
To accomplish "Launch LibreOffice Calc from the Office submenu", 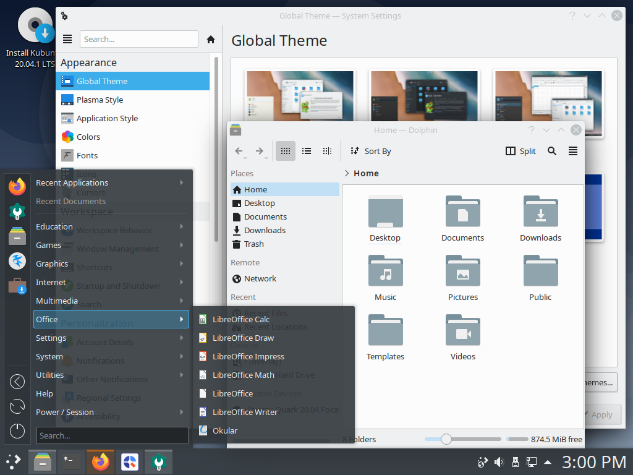I will (274, 320).
